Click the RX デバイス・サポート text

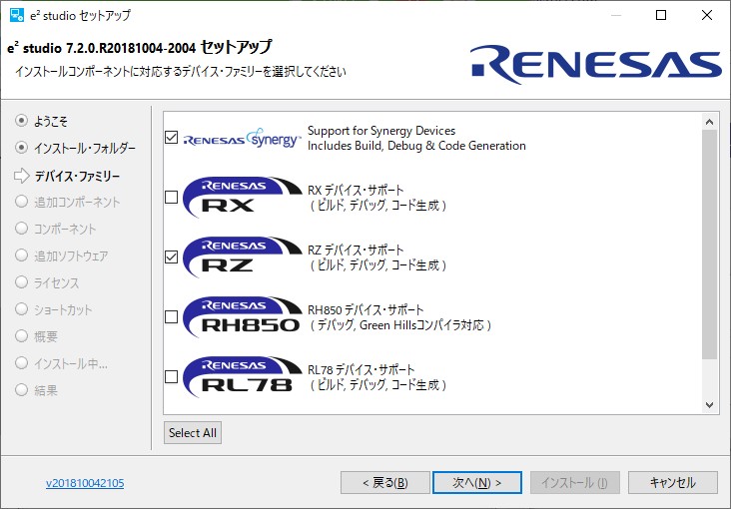pos(356,191)
